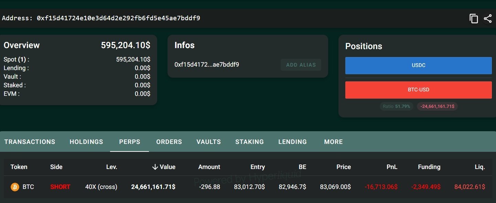
Task: Click the 24,661,161.71$ value cell
Action: (x=153, y=187)
